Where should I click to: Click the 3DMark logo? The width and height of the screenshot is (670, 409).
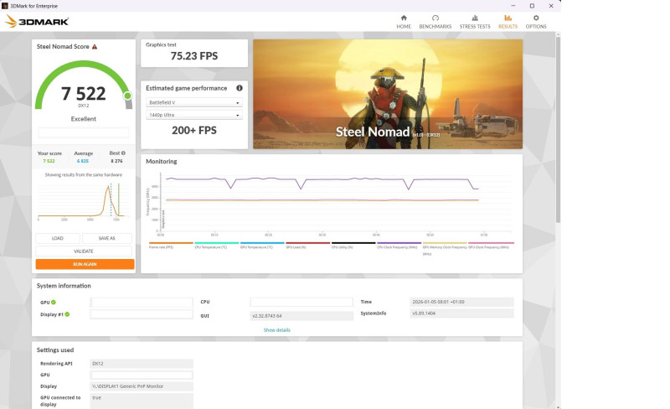click(x=37, y=21)
